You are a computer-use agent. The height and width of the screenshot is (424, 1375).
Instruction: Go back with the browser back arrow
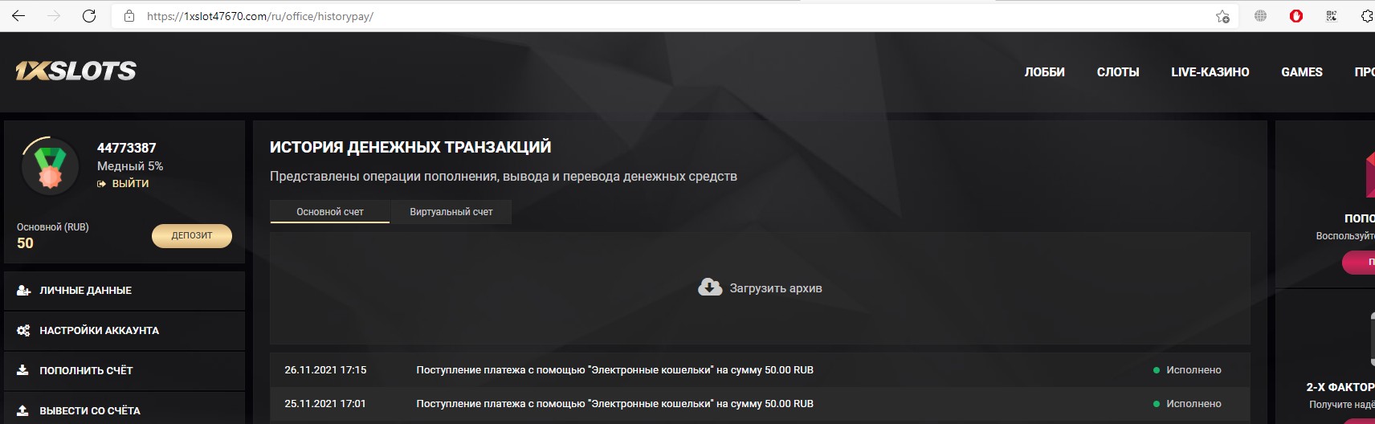(x=18, y=16)
